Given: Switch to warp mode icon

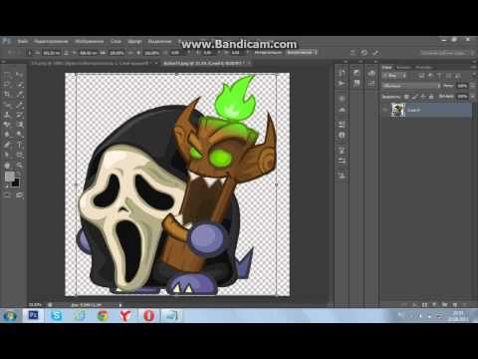Looking at the screenshot, I should (353, 53).
